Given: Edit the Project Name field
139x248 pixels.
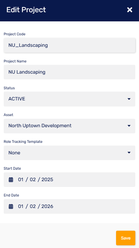Looking at the screenshot, I should (x=69, y=72).
